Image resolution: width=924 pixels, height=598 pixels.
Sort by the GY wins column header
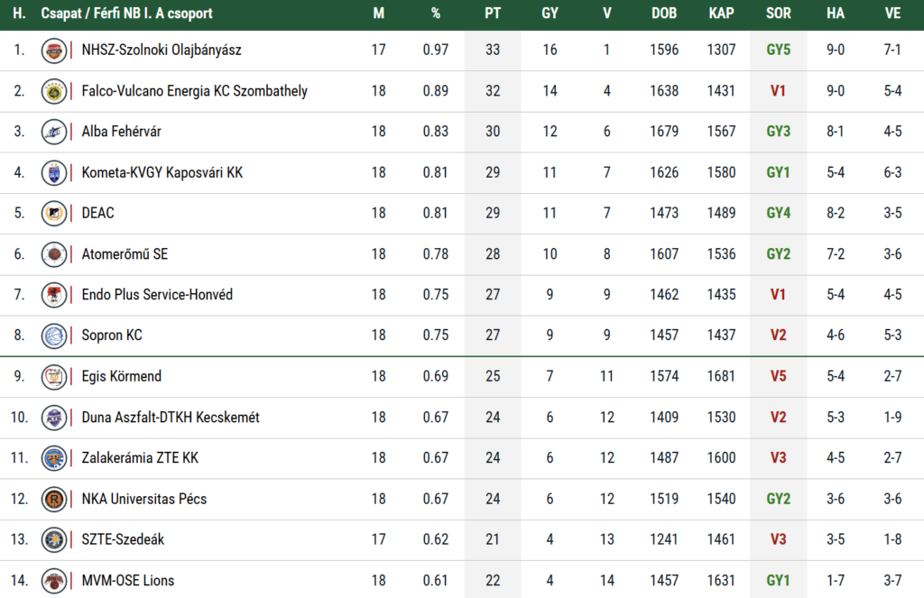point(550,14)
